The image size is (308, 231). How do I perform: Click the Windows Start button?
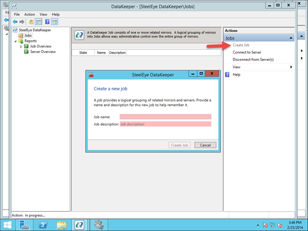tap(23, 225)
